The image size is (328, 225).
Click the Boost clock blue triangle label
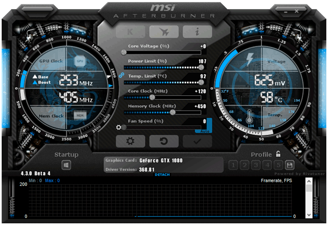pos(42,82)
